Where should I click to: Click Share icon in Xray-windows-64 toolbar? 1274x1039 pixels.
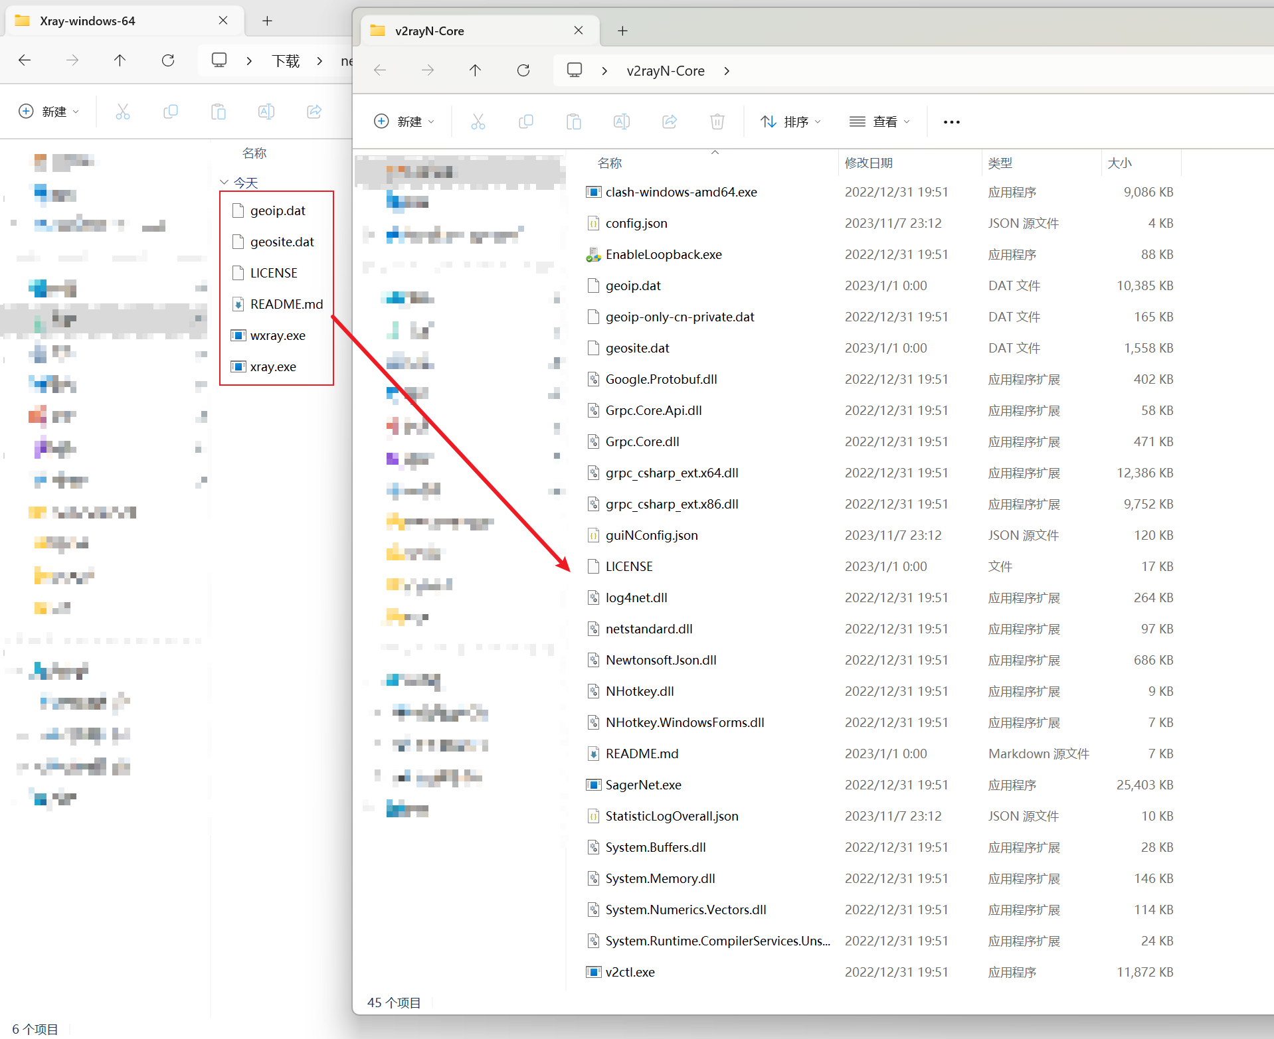point(314,112)
